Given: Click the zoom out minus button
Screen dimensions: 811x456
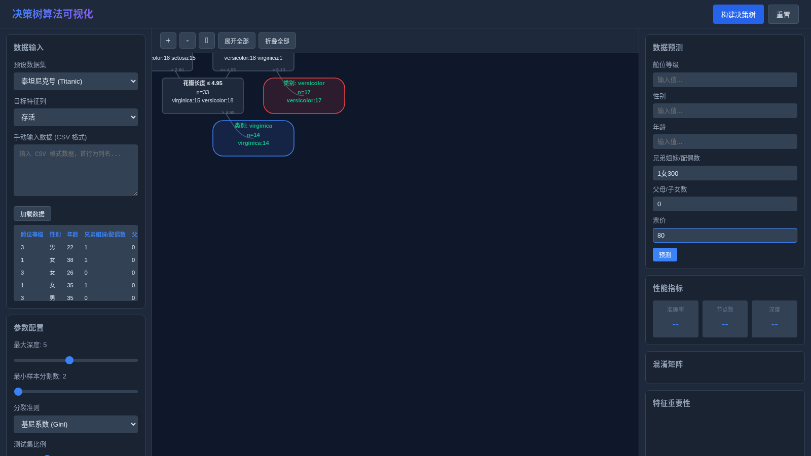Looking at the screenshot, I should (188, 41).
